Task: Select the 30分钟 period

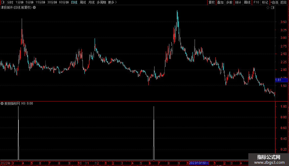Action: pos(52,2)
